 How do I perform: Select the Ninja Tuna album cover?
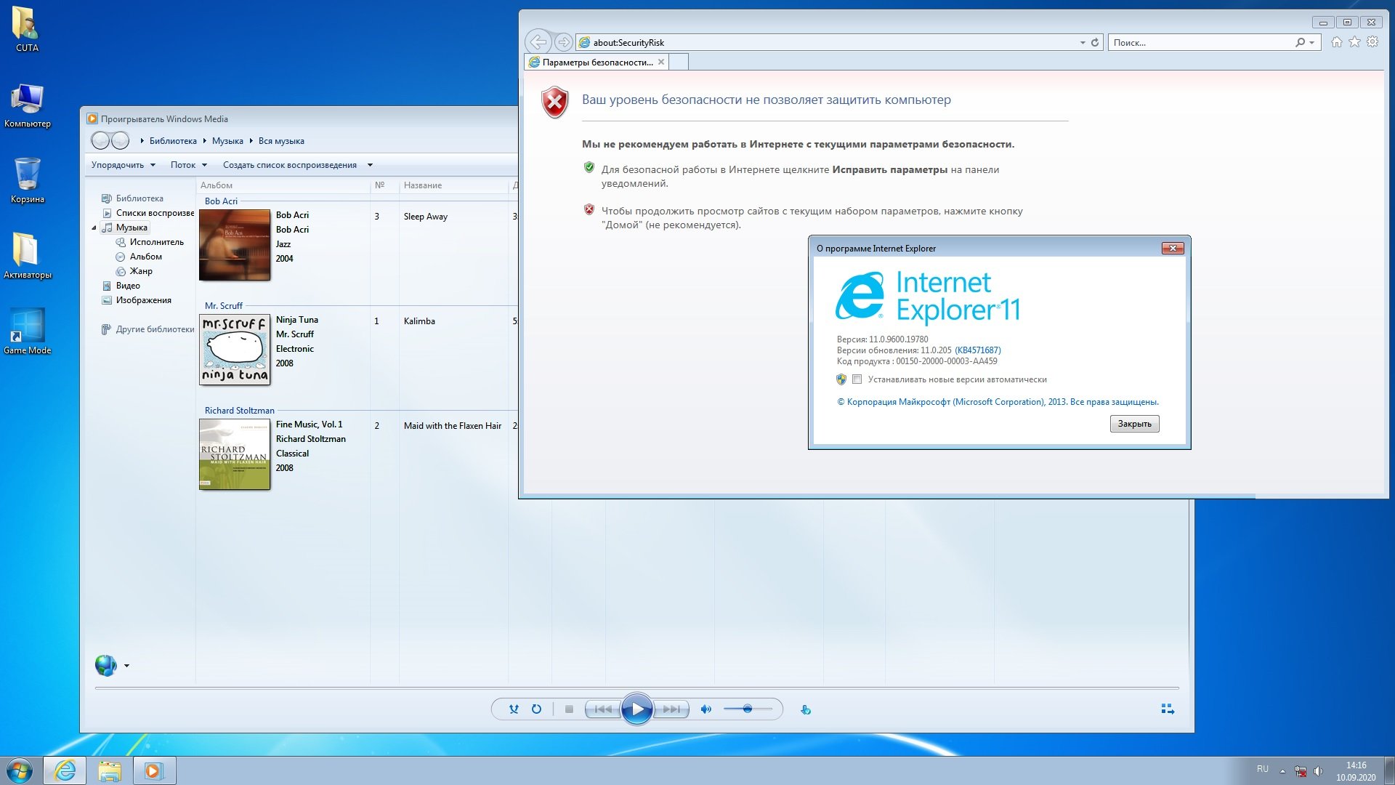[235, 350]
